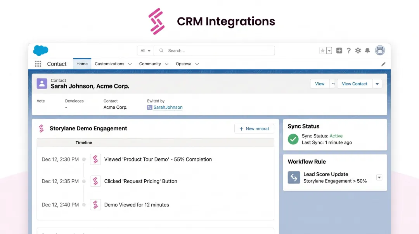The width and height of the screenshot is (419, 234).
Task: Click the Timeline column header
Action: click(84, 142)
